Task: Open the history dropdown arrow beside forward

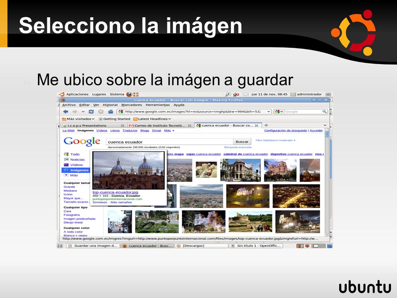Action: click(x=83, y=112)
